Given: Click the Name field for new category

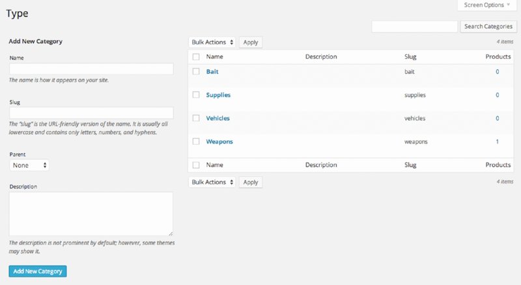Looking at the screenshot, I should (x=91, y=68).
